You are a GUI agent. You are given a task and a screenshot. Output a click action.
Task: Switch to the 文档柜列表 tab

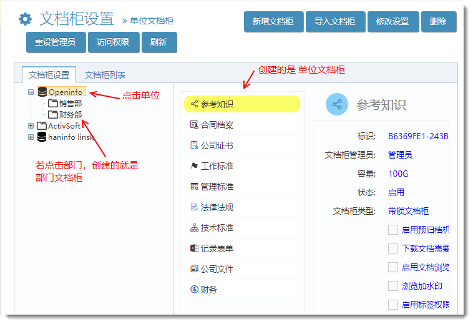point(105,75)
